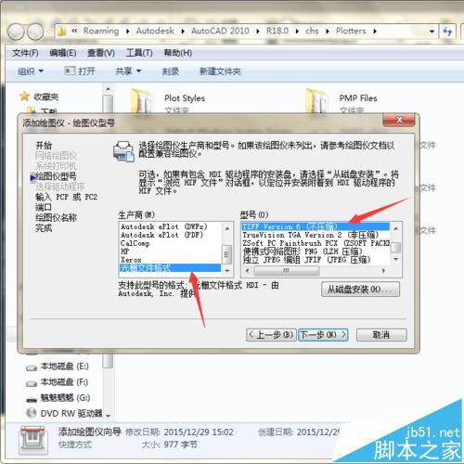This screenshot has width=464, height=464.
Task: Click the 打开 toolbar button
Action: pyautogui.click(x=80, y=71)
